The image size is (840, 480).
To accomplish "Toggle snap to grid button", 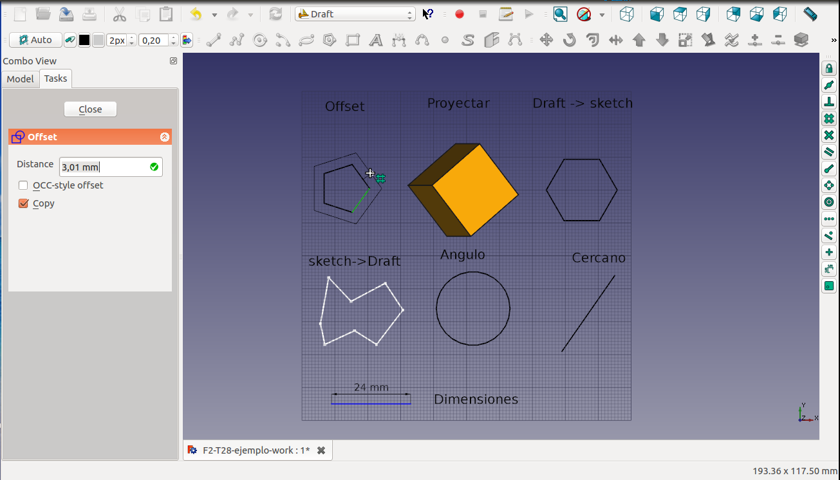I will click(829, 118).
